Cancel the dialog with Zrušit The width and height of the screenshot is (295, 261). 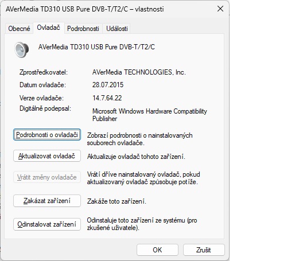204,250
